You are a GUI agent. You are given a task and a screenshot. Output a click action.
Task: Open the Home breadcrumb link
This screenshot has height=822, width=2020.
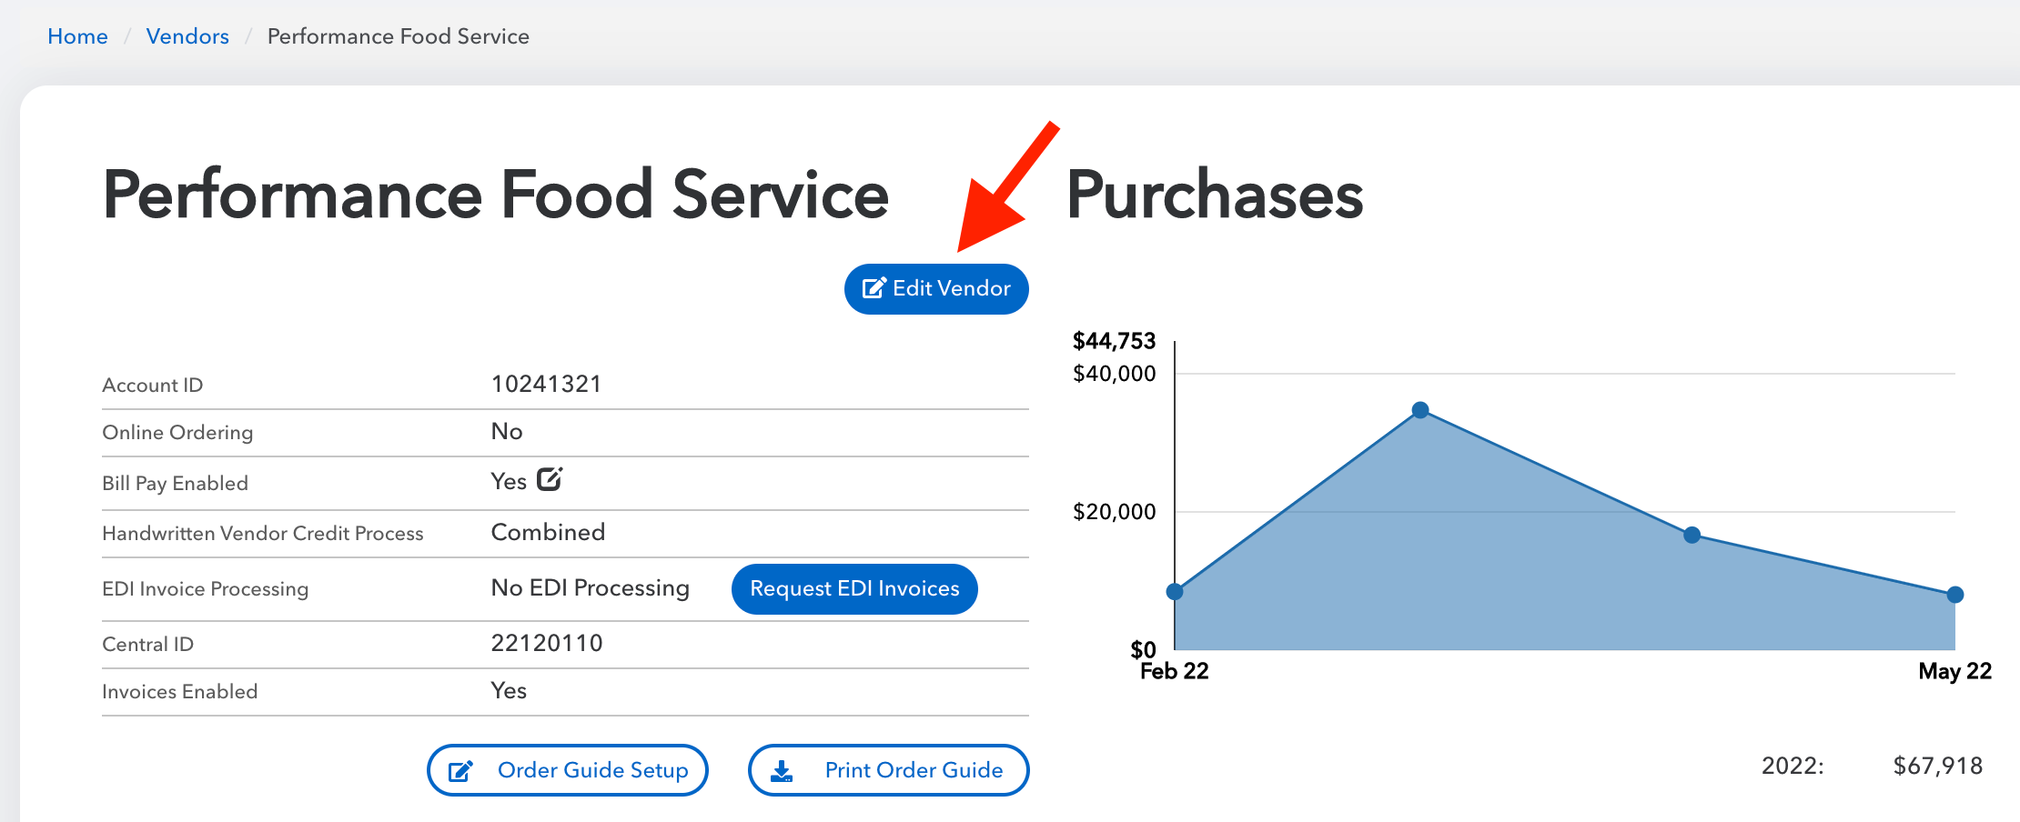tap(77, 36)
